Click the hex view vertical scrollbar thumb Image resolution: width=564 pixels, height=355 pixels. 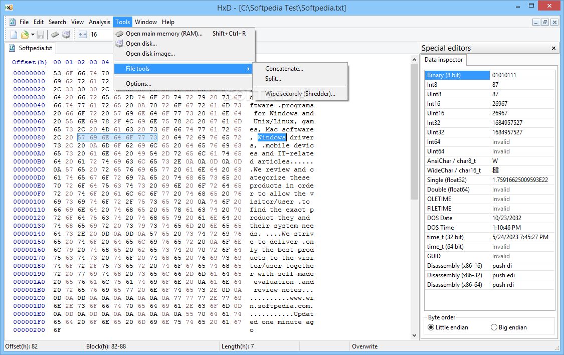pyautogui.click(x=414, y=133)
